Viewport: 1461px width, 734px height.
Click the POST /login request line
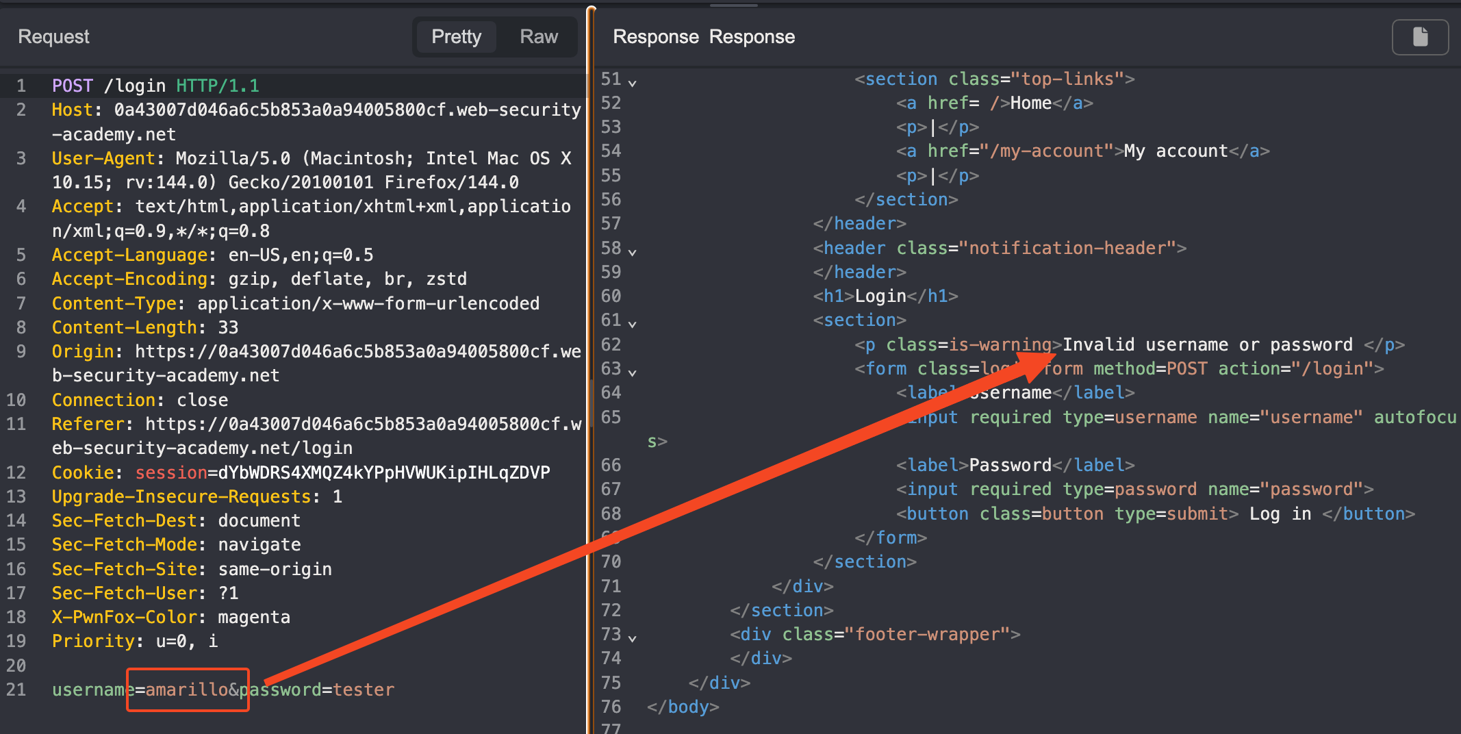(155, 86)
